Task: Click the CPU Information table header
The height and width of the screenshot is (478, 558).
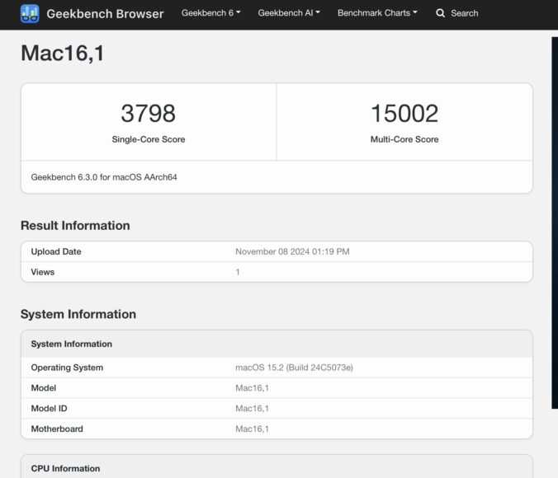Action: tap(65, 468)
